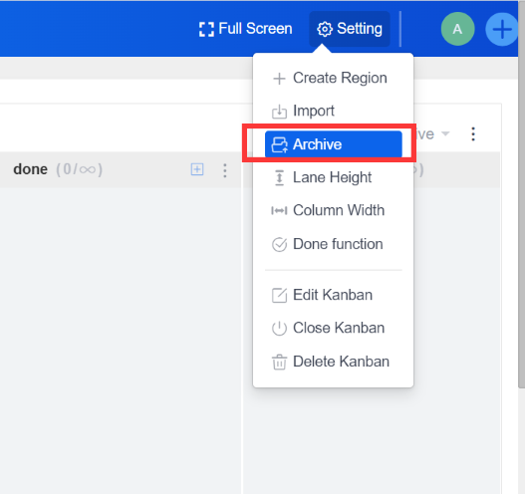The height and width of the screenshot is (494, 525).
Task: Click the Setting label in the header
Action: pyautogui.click(x=360, y=29)
